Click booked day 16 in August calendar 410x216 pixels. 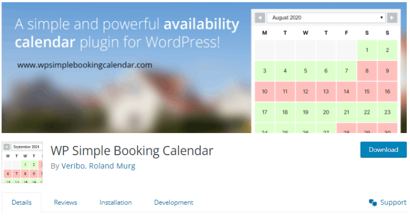[x=387, y=92]
